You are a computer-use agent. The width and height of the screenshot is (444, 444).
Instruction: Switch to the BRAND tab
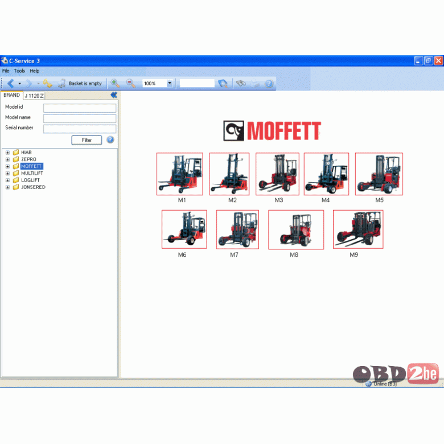click(11, 95)
